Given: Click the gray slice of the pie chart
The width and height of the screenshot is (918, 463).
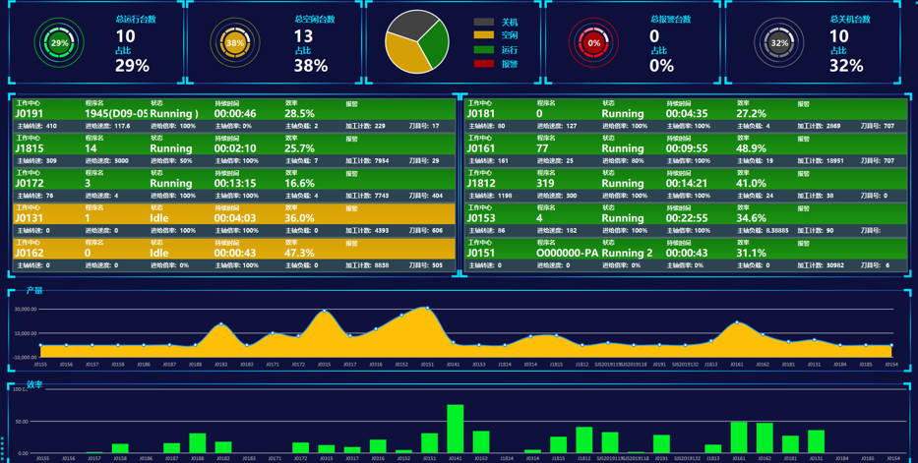Looking at the screenshot, I should click(x=409, y=24).
